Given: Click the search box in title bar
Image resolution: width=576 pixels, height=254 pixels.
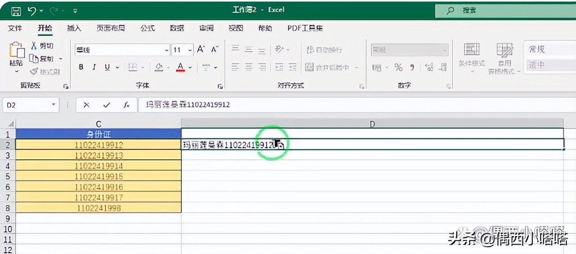Looking at the screenshot, I should click(505, 10).
